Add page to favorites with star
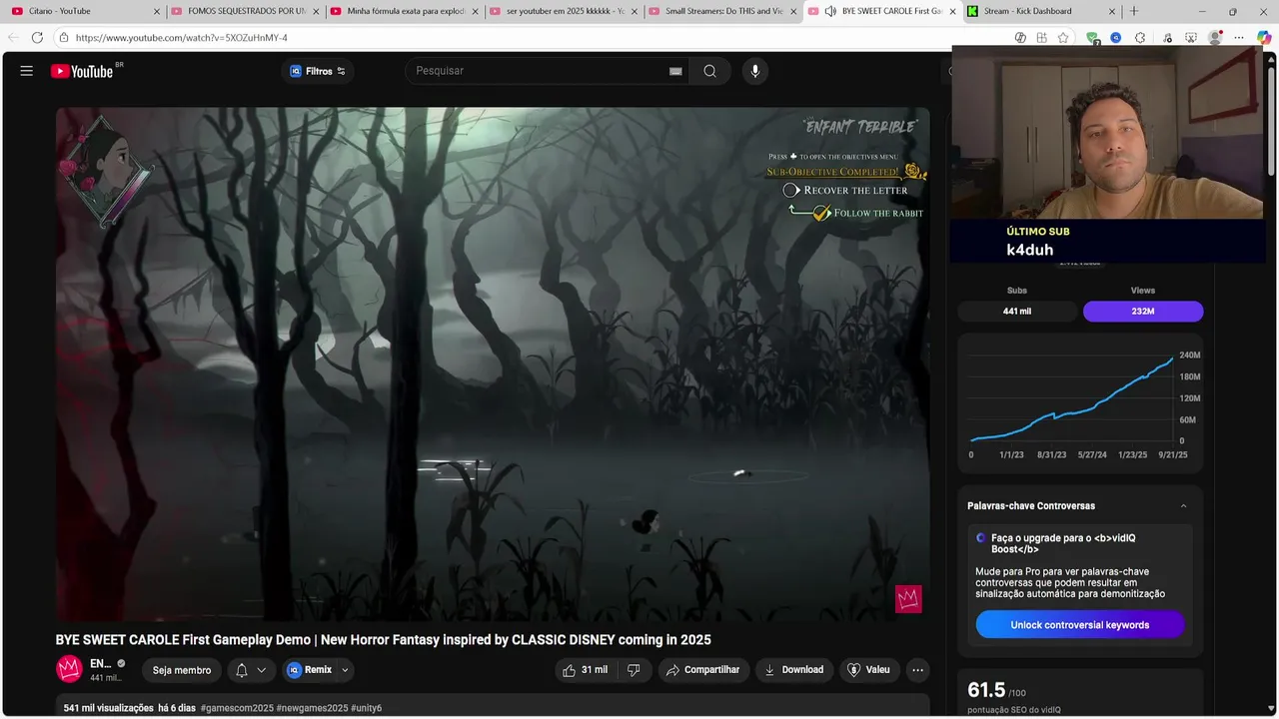Image resolution: width=1279 pixels, height=719 pixels. click(1063, 37)
